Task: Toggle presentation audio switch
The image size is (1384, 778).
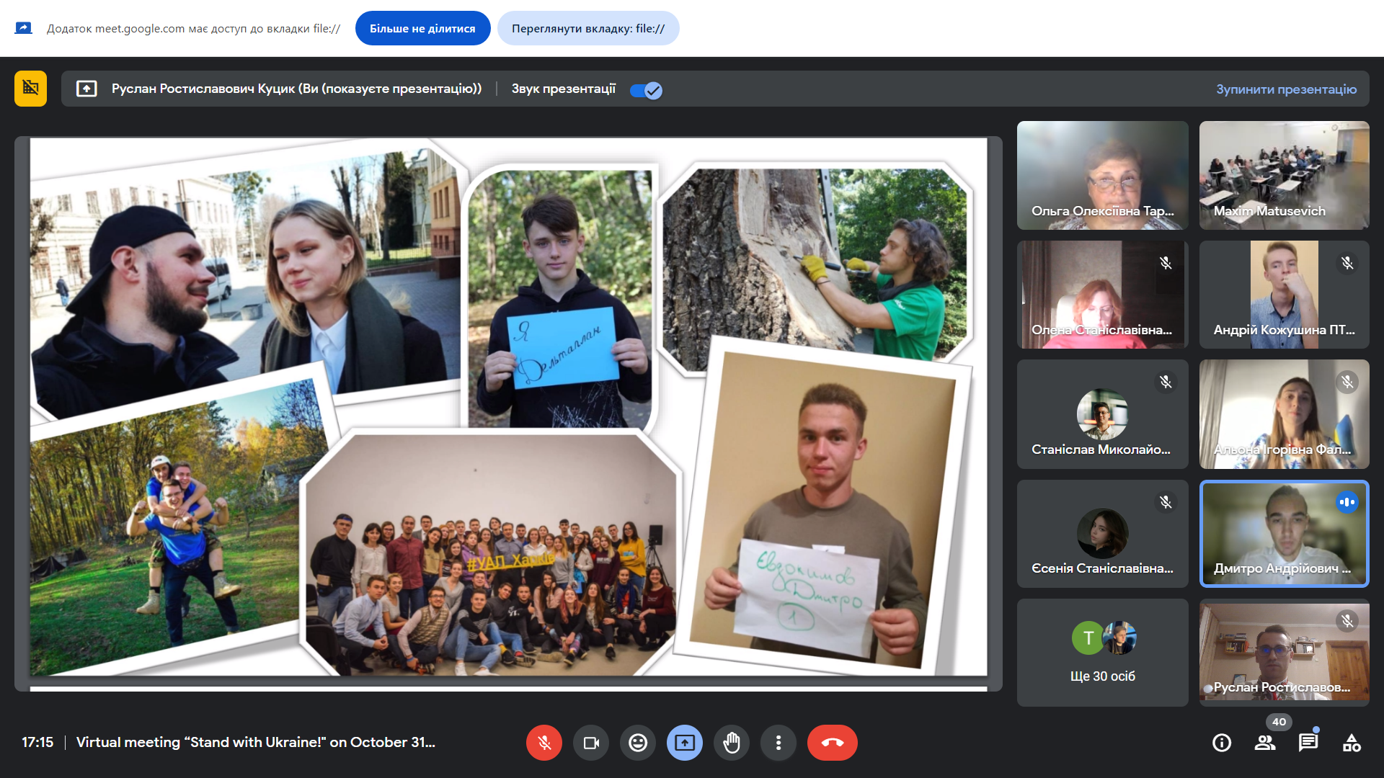Action: pyautogui.click(x=646, y=90)
